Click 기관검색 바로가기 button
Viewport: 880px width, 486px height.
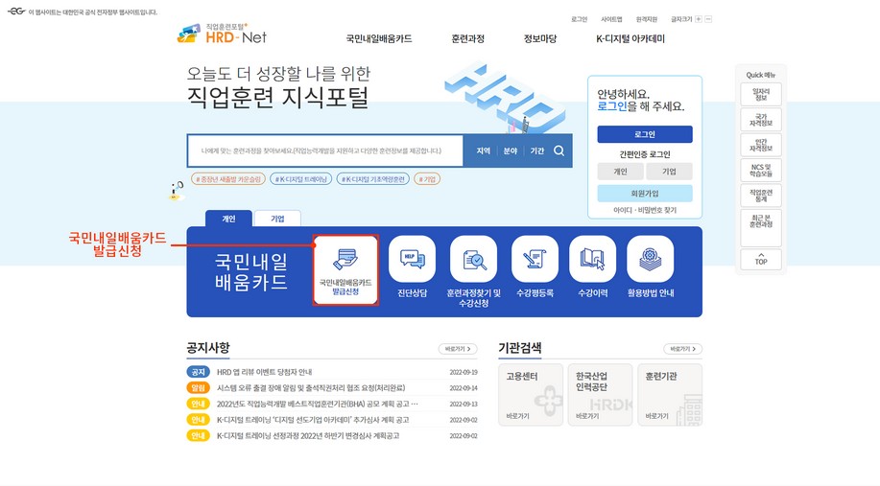(x=682, y=349)
